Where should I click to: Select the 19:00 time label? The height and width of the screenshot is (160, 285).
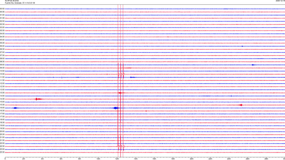click(x=2, y=126)
